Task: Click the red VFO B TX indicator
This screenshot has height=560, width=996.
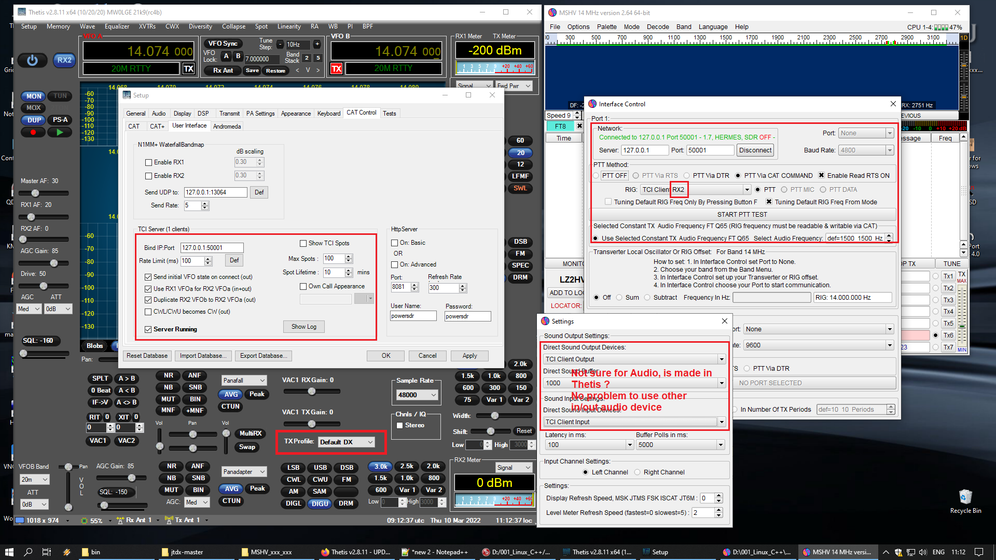Action: [337, 68]
